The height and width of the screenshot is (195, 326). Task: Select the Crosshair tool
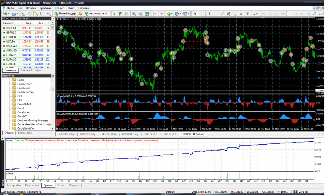(x=202, y=14)
